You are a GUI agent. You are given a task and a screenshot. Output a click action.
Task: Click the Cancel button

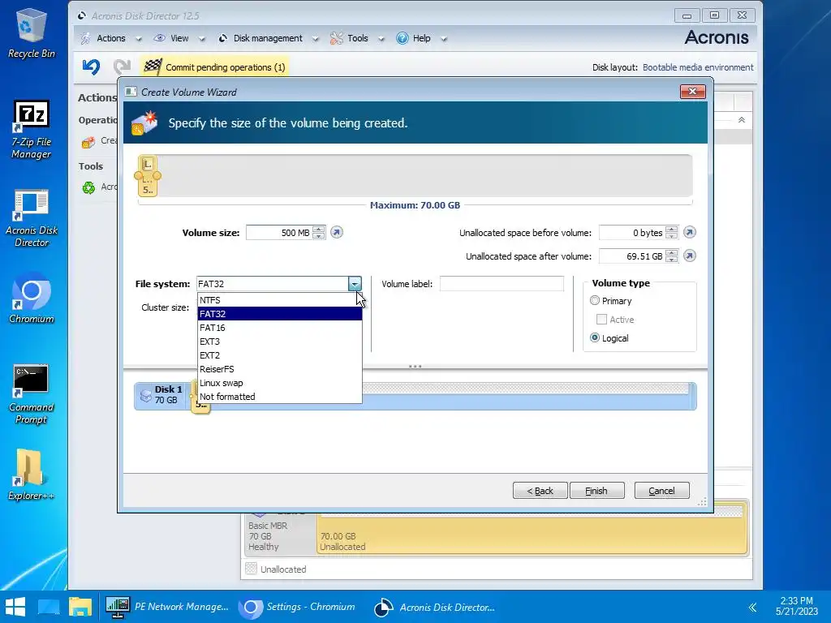click(x=662, y=491)
